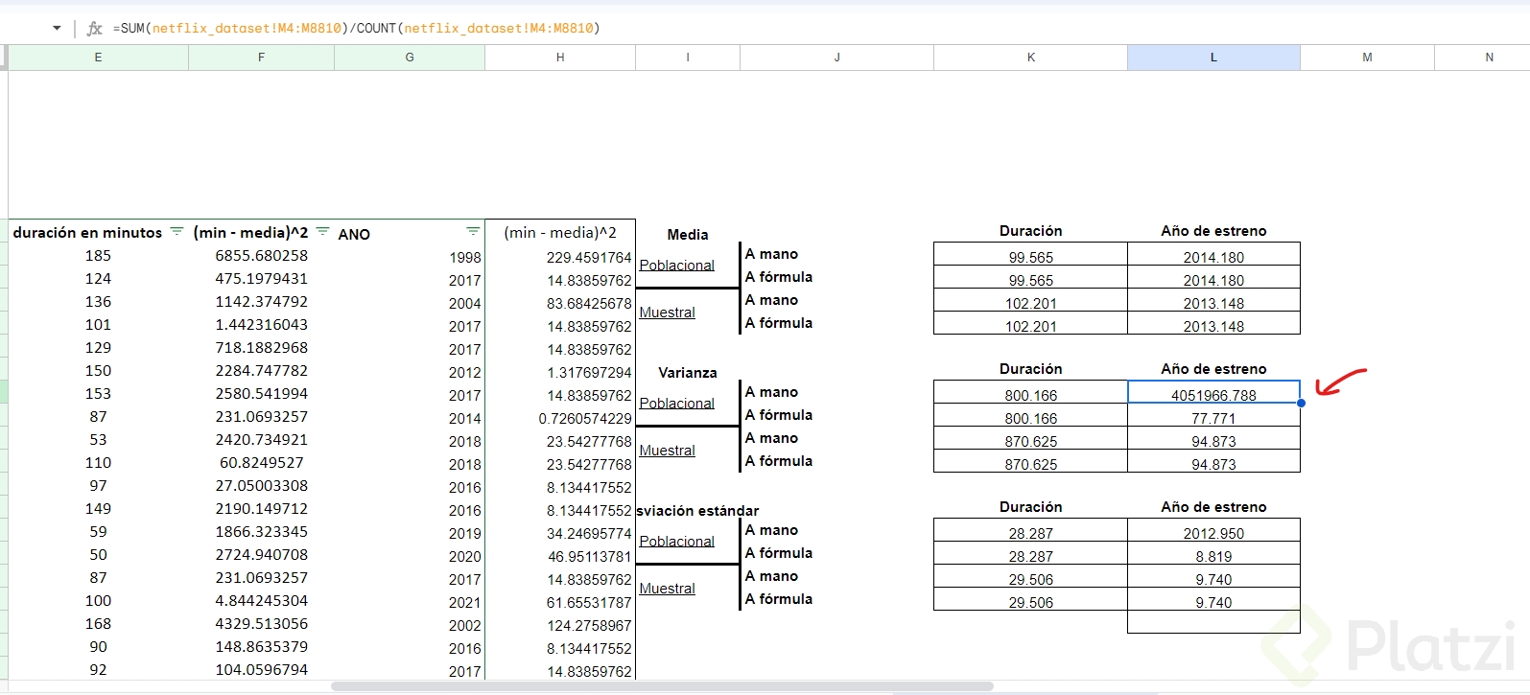Select column E header
The height and width of the screenshot is (695, 1530).
point(98,58)
